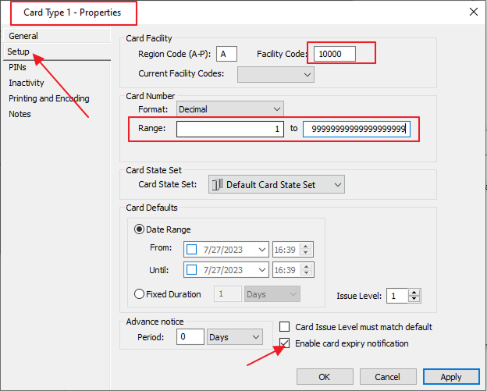The width and height of the screenshot is (487, 391).
Task: Click the Issue Level spinner arrows
Action: [x=414, y=296]
